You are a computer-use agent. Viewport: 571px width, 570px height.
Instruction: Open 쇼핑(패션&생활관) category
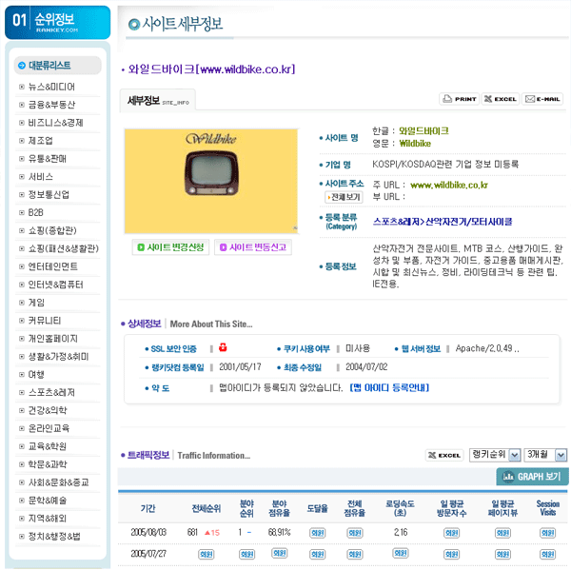click(x=64, y=248)
